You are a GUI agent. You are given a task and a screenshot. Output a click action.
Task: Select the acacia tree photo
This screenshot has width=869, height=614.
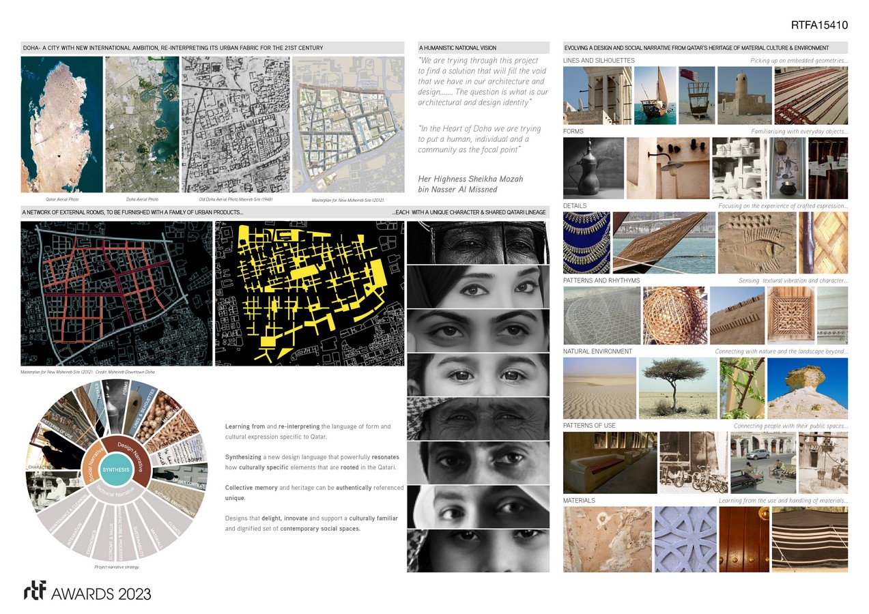pos(677,388)
